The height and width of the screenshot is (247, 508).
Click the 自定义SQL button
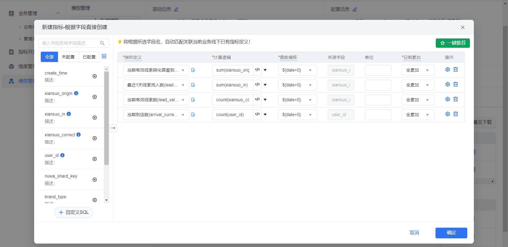pyautogui.click(x=74, y=212)
